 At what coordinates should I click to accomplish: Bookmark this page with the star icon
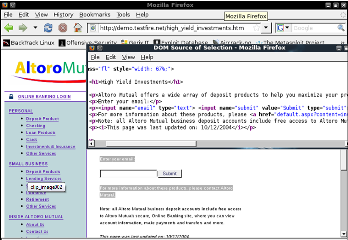pos(256,28)
